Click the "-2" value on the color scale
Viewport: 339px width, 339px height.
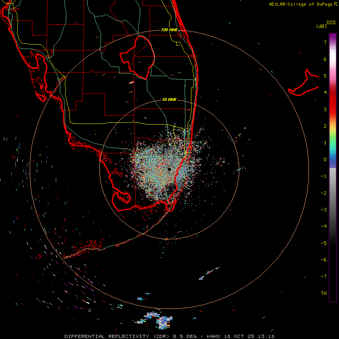324,193
